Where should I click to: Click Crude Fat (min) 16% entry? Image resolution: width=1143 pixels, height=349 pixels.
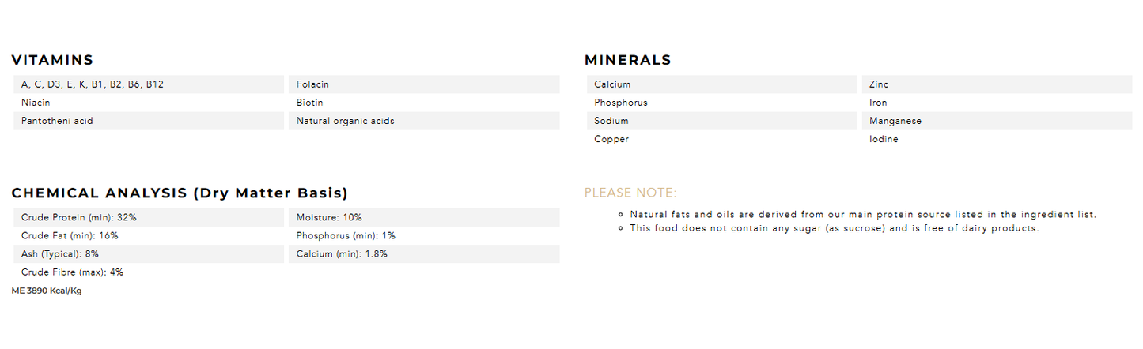coord(70,235)
